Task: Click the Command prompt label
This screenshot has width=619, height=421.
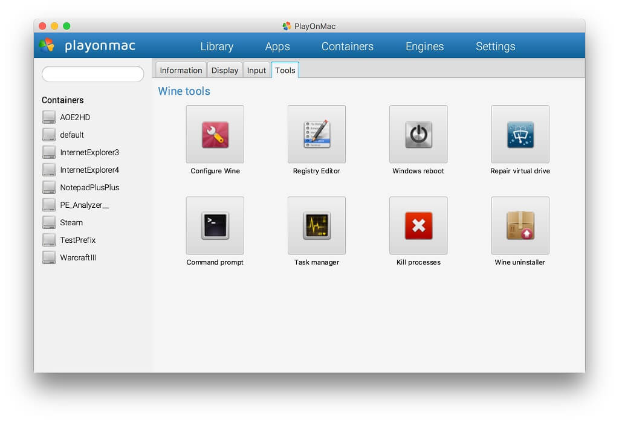Action: (x=215, y=262)
